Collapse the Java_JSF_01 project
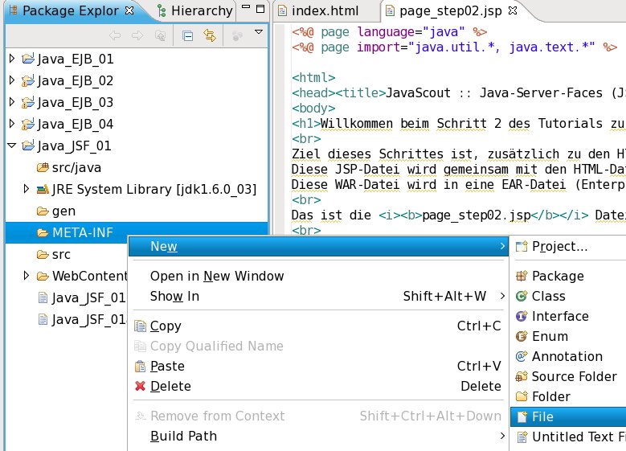Image resolution: width=626 pixels, height=451 pixels. 11,146
